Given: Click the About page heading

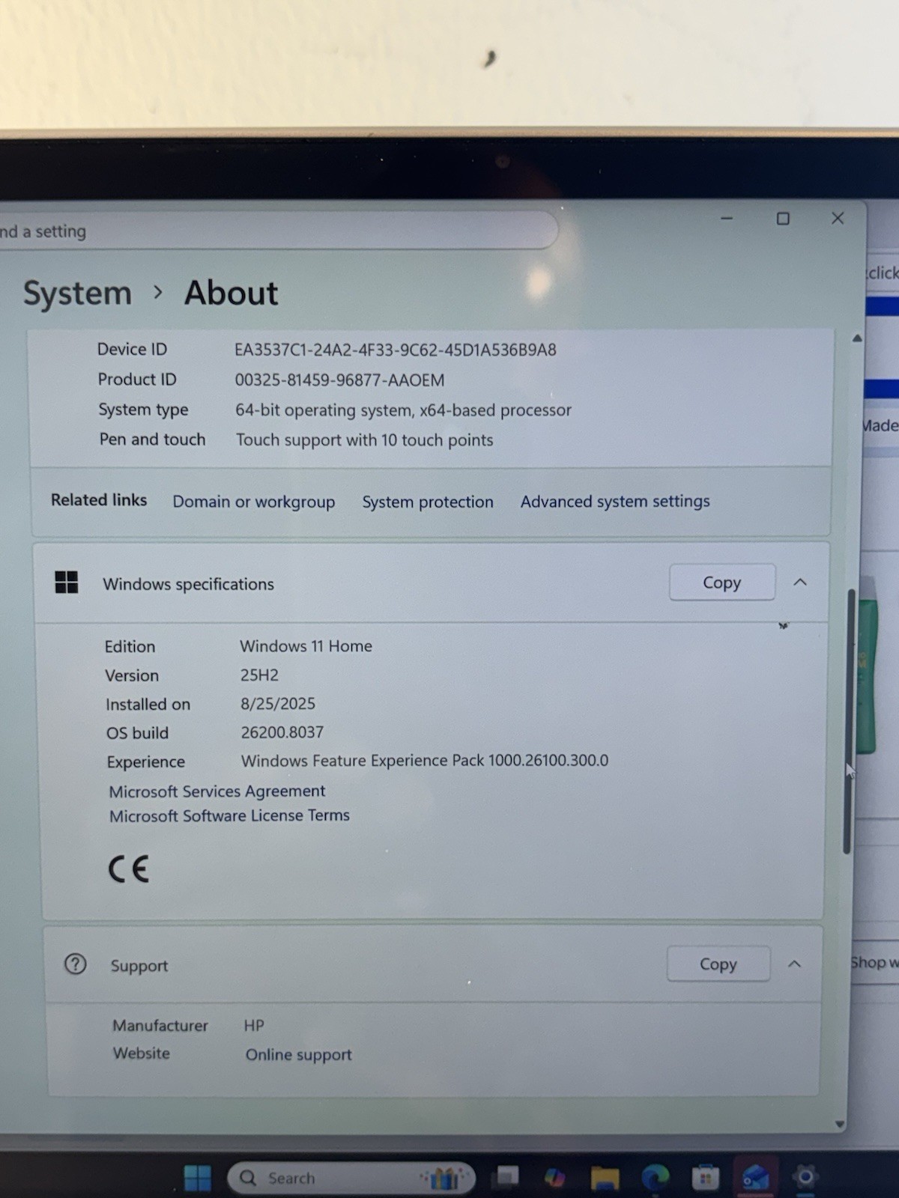Looking at the screenshot, I should (231, 293).
